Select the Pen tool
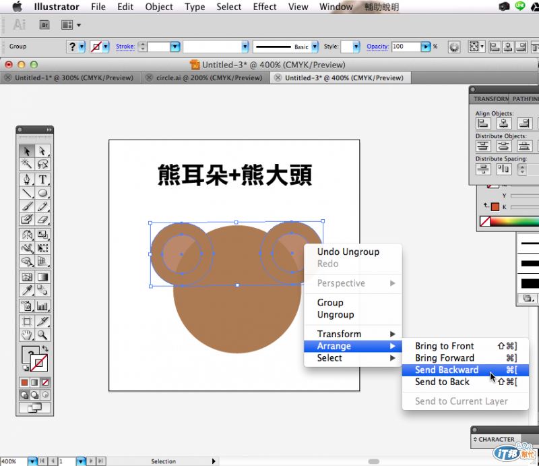Screen dimensions: 539x466 click(27, 180)
